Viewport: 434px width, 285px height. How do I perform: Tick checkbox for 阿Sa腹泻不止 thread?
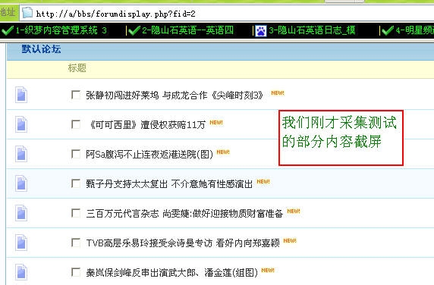point(76,154)
